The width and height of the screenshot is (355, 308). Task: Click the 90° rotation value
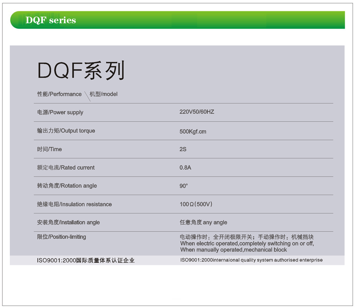pyautogui.click(x=183, y=186)
